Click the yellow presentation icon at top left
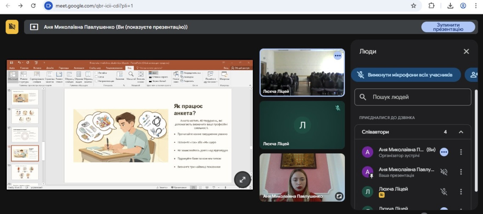Viewport: 483px width, 214px height. coord(12,27)
